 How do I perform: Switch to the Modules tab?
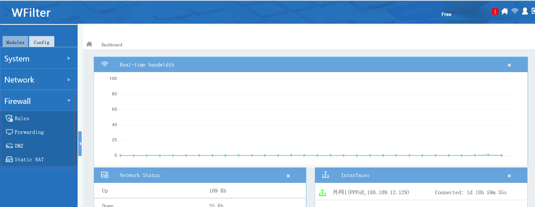click(15, 42)
